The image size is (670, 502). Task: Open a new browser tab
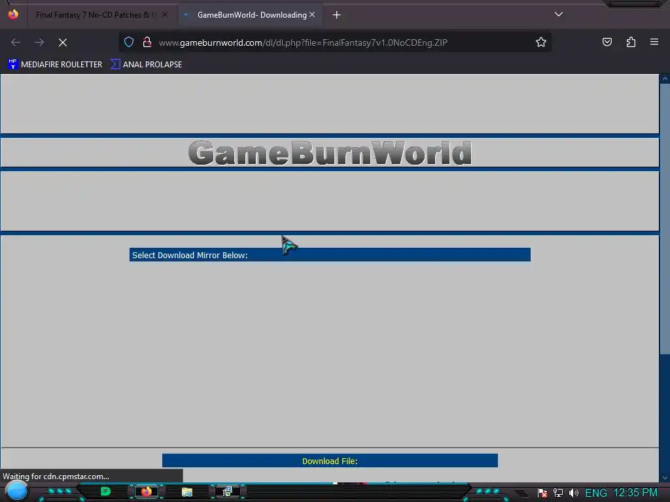click(x=337, y=15)
